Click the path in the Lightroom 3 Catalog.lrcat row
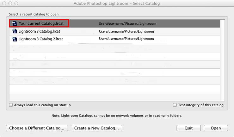234x137 pixels. pos(126,32)
